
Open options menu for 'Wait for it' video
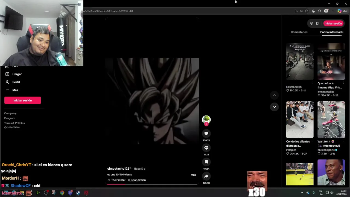[x=343, y=141]
